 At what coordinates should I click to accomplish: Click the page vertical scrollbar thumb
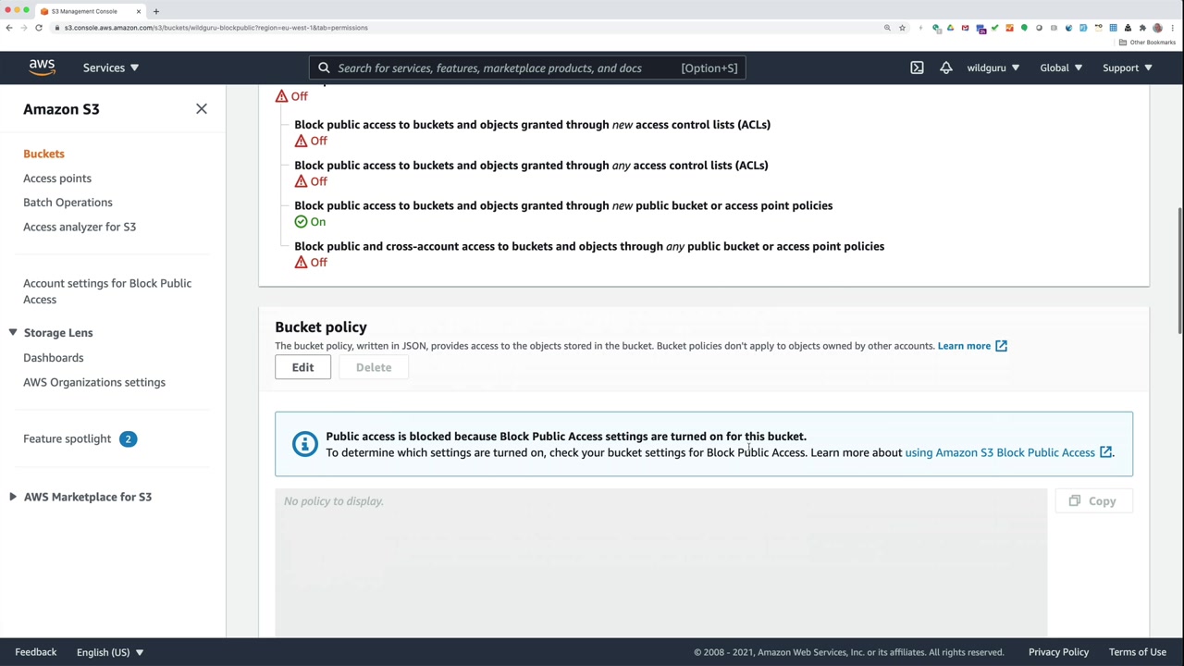[1179, 270]
